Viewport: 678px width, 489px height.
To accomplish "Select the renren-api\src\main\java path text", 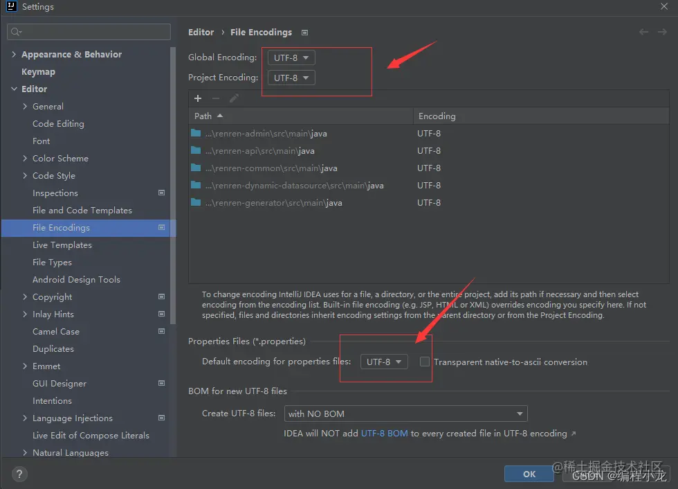I will [260, 150].
